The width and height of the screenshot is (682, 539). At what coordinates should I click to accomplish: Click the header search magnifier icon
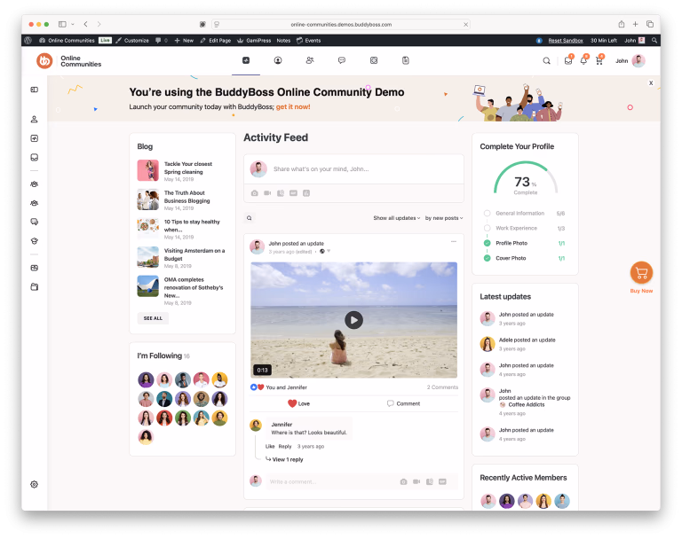(x=546, y=61)
